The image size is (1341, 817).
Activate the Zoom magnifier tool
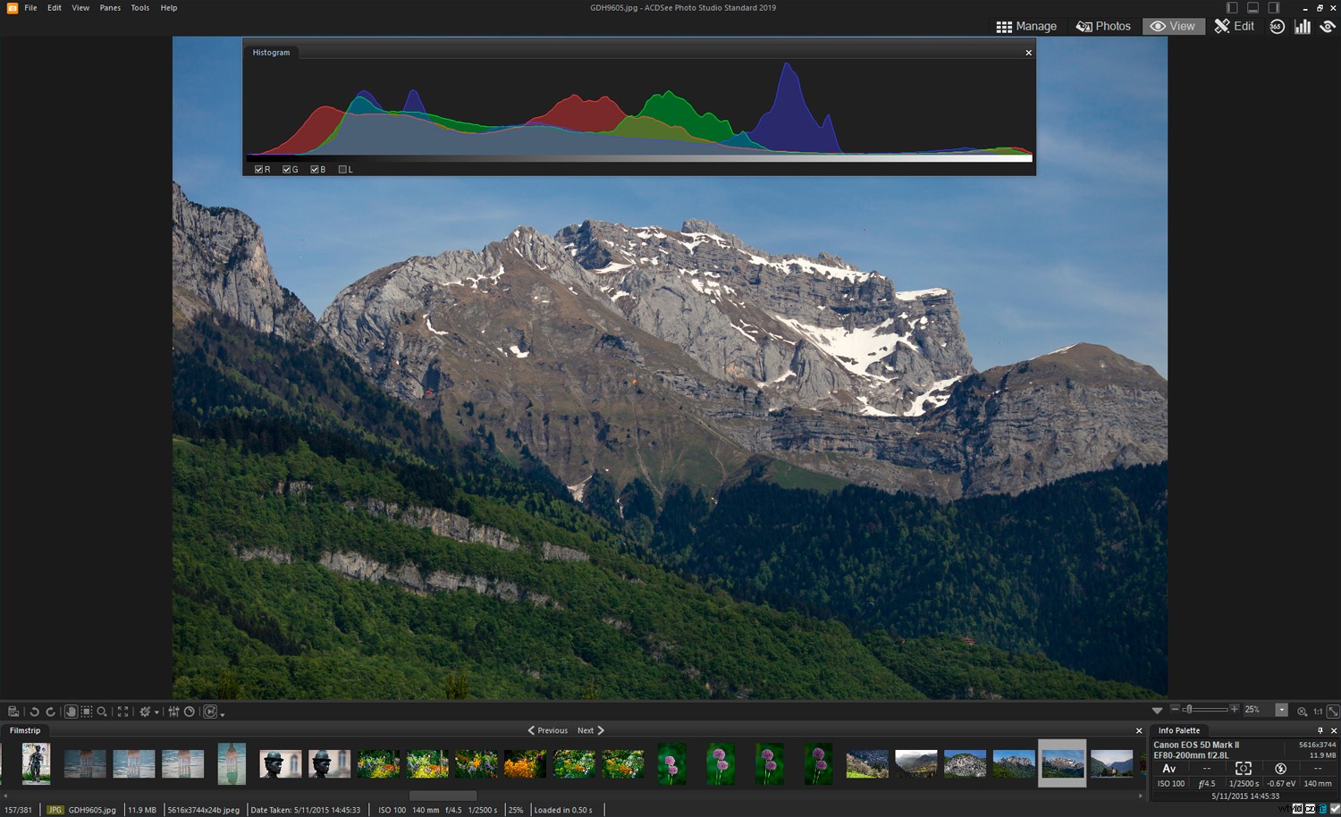(x=101, y=712)
